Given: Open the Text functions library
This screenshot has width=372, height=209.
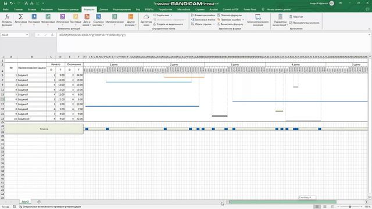Looking at the screenshot, I should [76, 20].
